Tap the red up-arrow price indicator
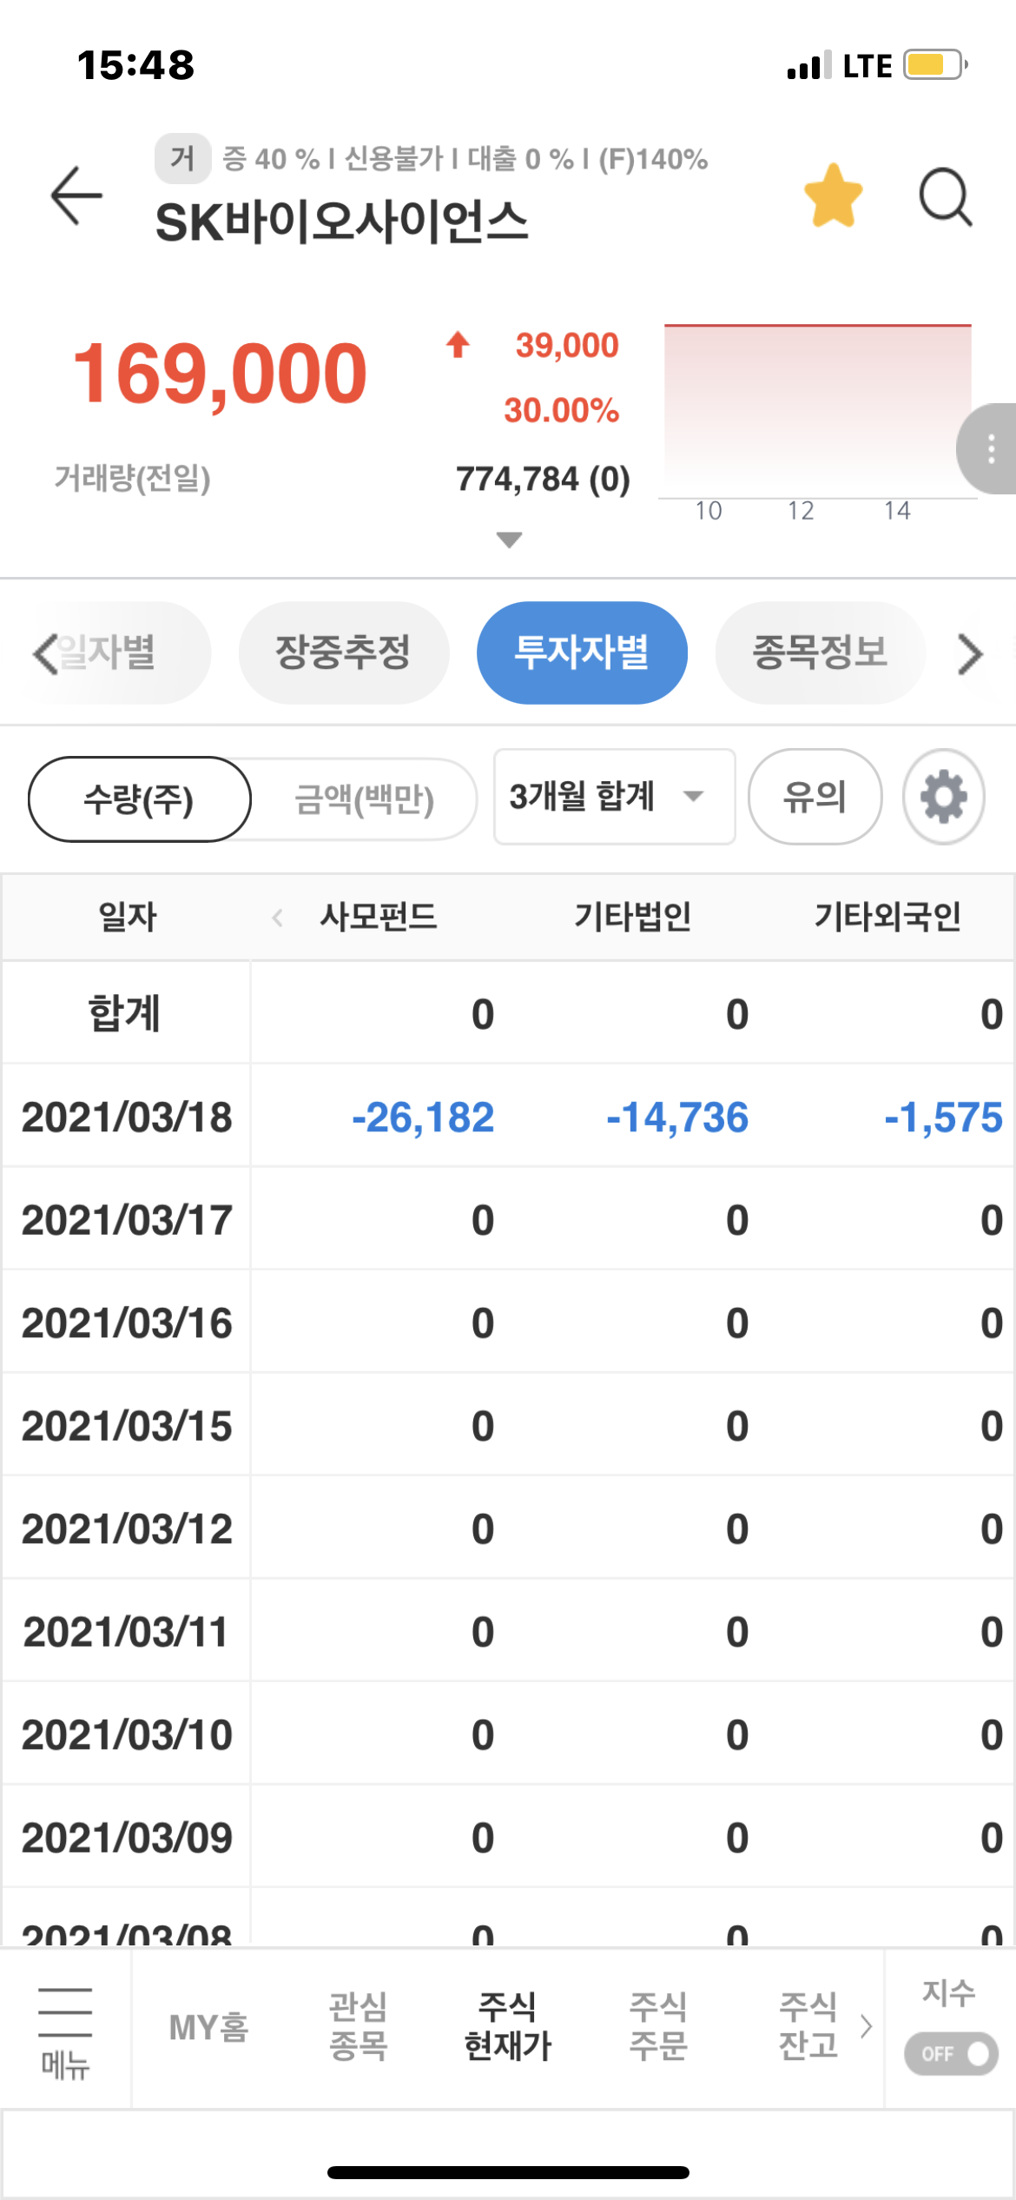 pos(459,345)
